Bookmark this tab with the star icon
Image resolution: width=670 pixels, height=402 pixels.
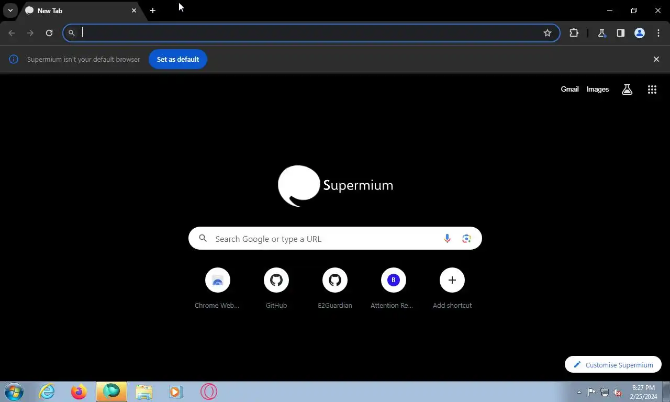548,33
